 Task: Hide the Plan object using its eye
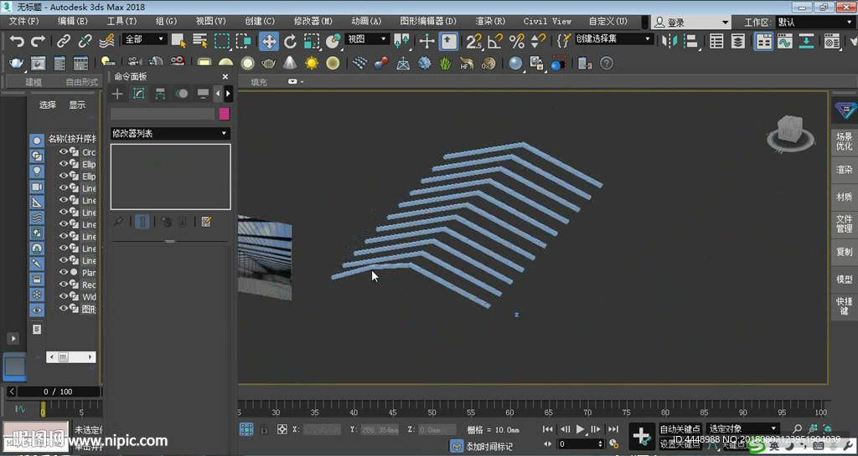pyautogui.click(x=64, y=272)
